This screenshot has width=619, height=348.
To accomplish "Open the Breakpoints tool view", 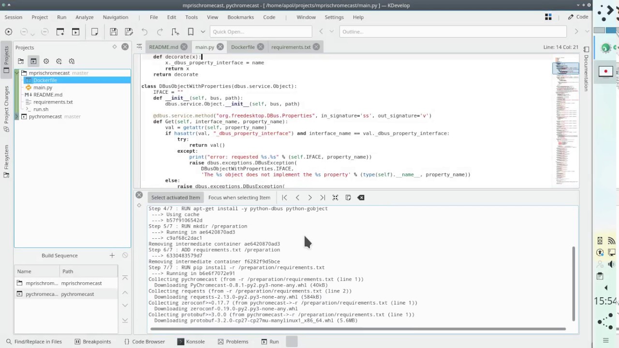I will click(x=93, y=341).
